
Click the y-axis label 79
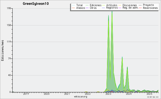click(9, 59)
